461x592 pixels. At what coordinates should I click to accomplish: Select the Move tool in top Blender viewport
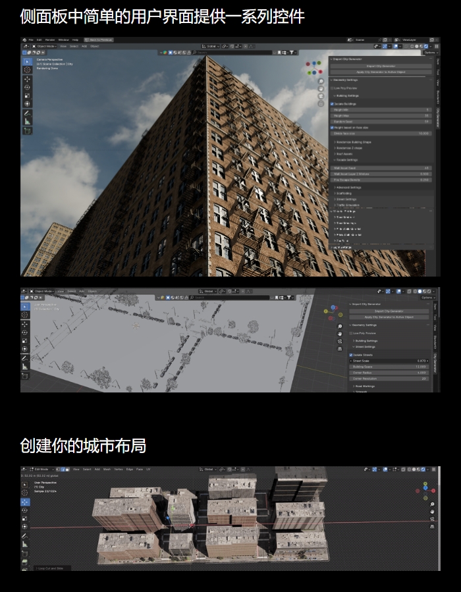(x=27, y=79)
